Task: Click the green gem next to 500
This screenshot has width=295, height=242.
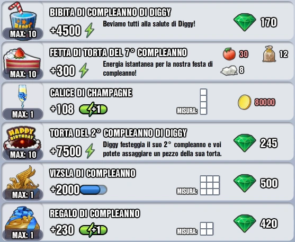Action: (x=245, y=183)
